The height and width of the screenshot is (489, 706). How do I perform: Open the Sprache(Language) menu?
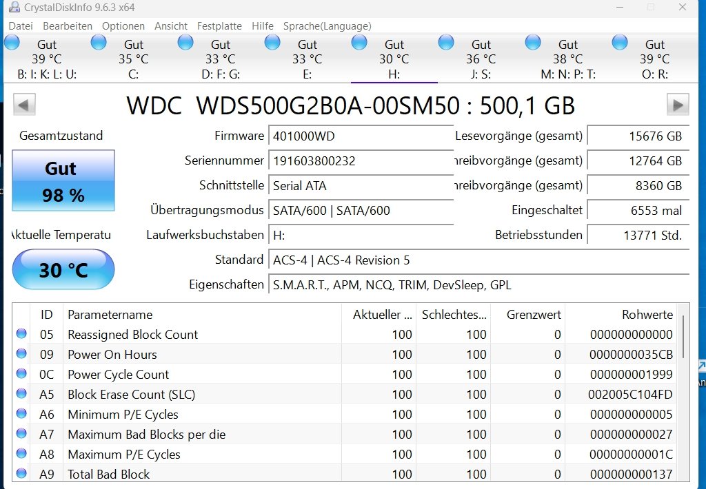click(x=327, y=26)
